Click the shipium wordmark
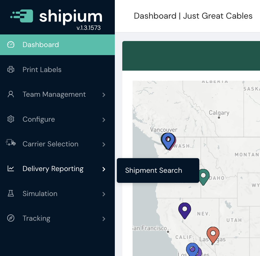The width and height of the screenshot is (260, 256). [x=71, y=17]
